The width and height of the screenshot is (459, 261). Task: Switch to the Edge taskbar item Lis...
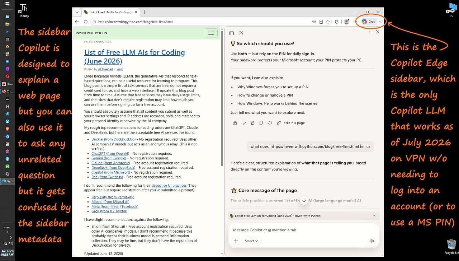(x=7, y=181)
